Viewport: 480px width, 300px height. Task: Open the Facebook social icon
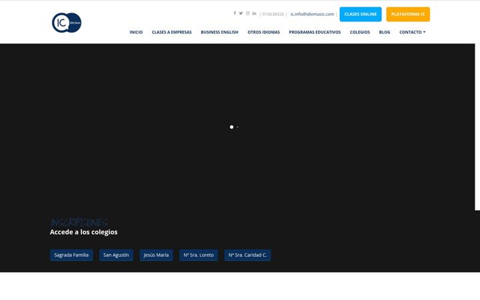pyautogui.click(x=235, y=13)
